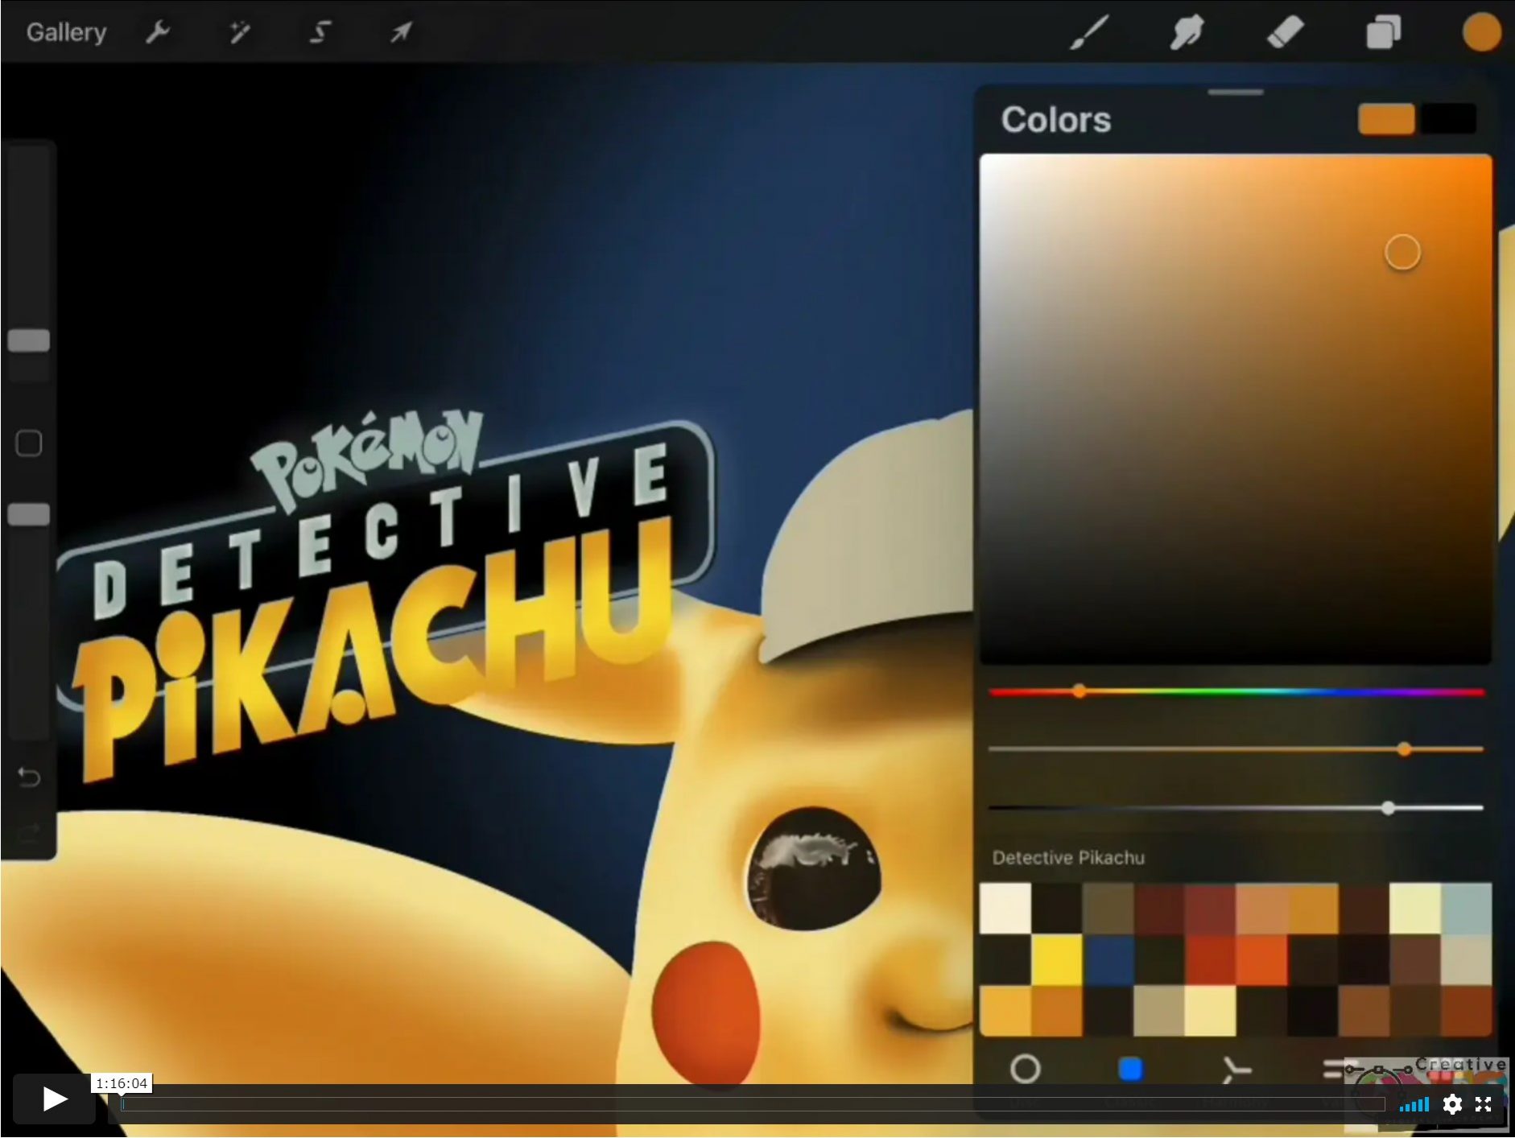Select the Transform arrow tool
This screenshot has height=1138, width=1515.
399,31
